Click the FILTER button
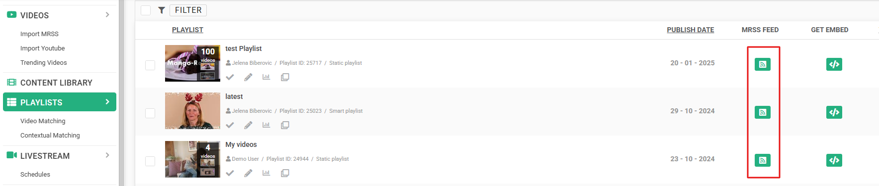The height and width of the screenshot is (186, 879). click(188, 10)
